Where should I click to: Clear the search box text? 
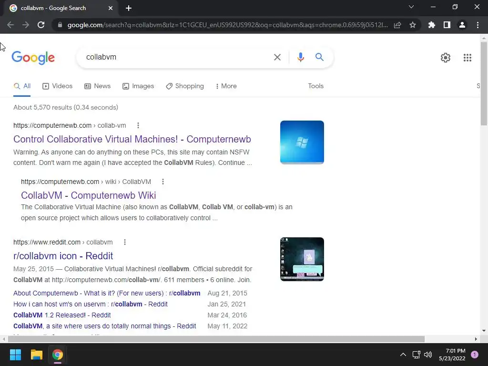(x=277, y=57)
